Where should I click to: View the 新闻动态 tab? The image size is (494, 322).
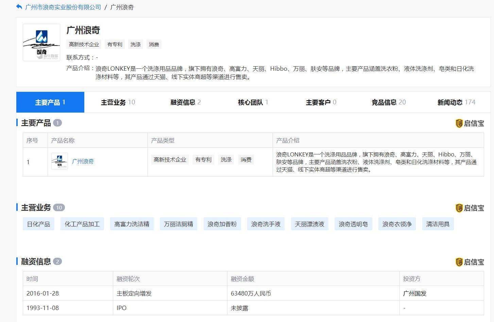[x=456, y=102]
